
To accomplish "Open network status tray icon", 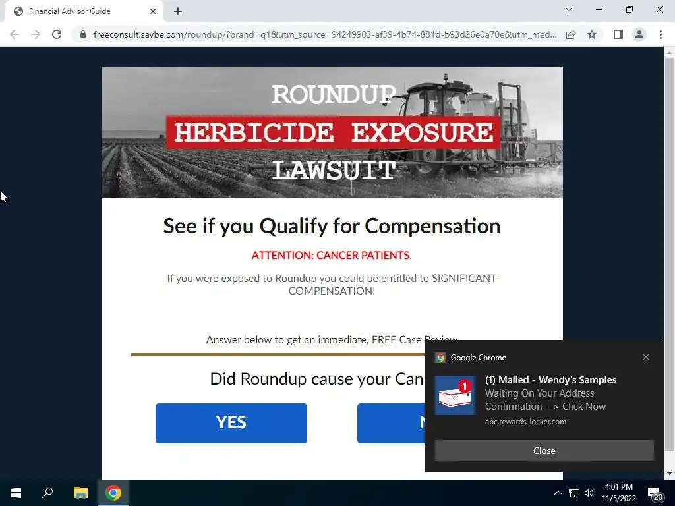I will pyautogui.click(x=574, y=493).
